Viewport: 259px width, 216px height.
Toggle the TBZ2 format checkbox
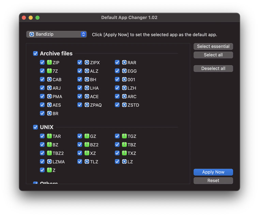[x=42, y=153]
